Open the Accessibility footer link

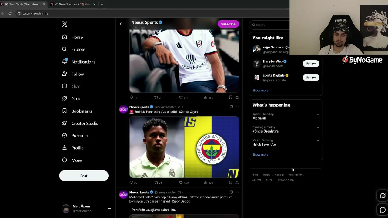click(295, 175)
